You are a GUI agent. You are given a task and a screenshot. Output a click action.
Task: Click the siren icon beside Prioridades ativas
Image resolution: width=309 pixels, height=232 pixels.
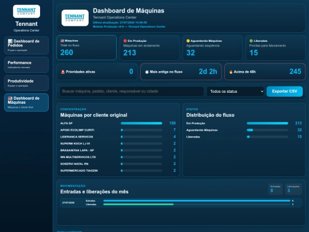click(63, 72)
